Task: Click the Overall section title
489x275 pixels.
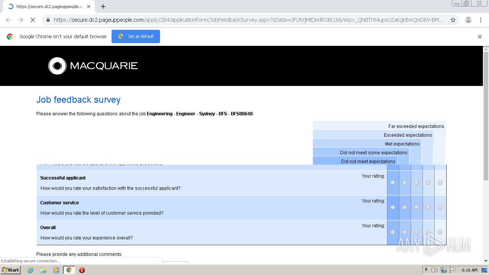Action: point(48,228)
